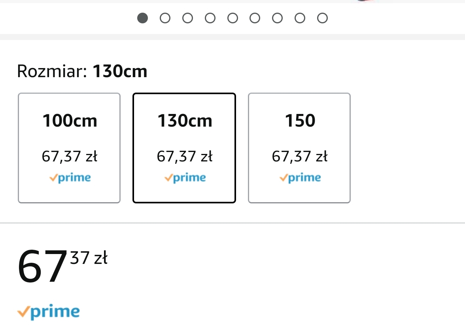Click the prime badge in the 100cm tile
The height and width of the screenshot is (330, 465).
click(70, 178)
